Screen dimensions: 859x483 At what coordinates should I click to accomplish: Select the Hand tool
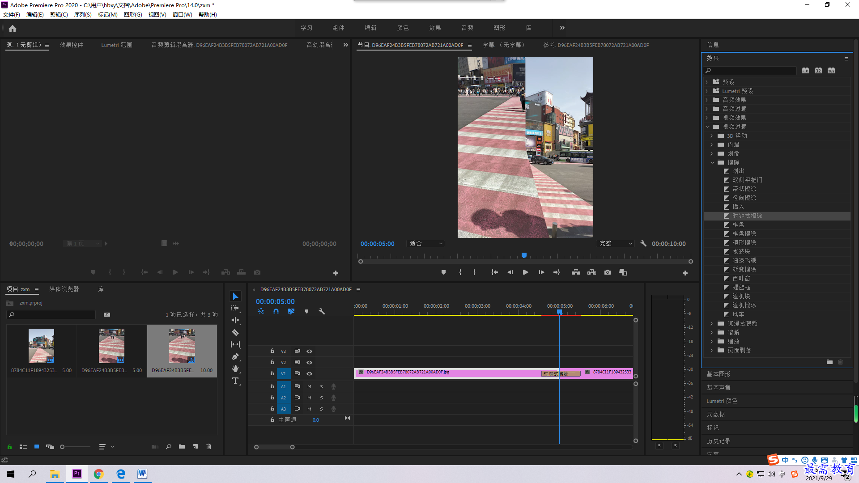(235, 369)
